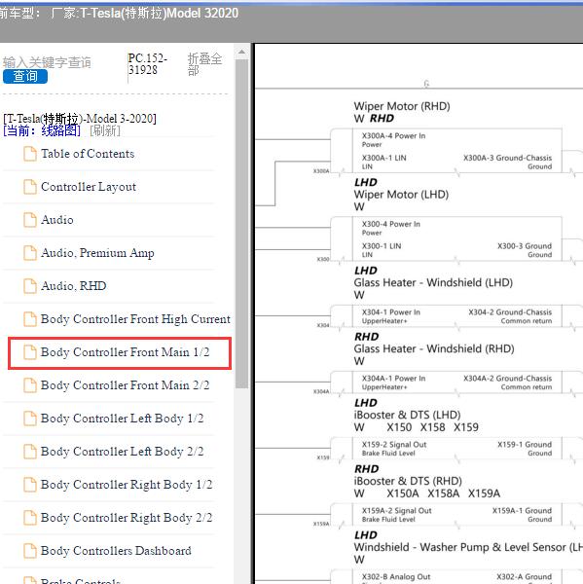Open Body Controller Right Body 2/2

127,518
